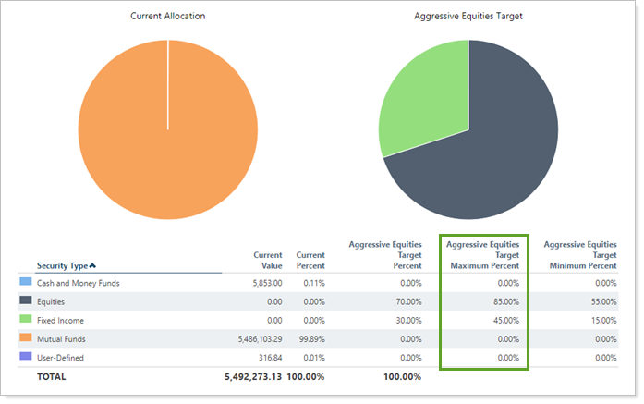Sort by the Current Value column header

click(x=268, y=260)
